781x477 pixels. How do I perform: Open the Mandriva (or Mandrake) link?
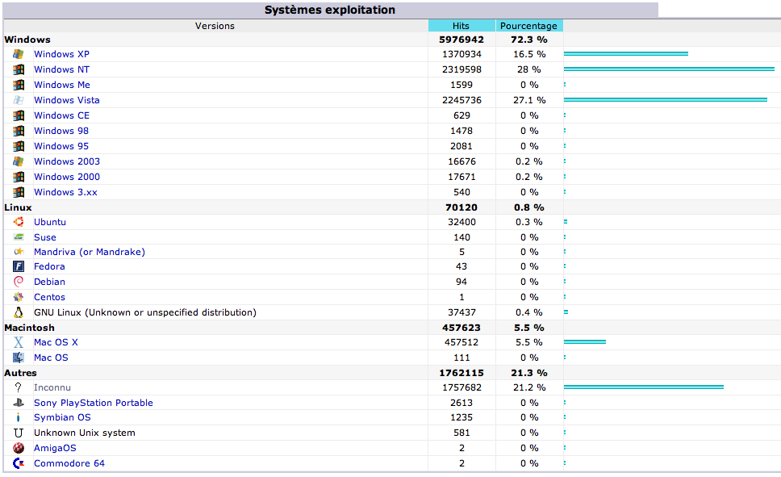89,252
